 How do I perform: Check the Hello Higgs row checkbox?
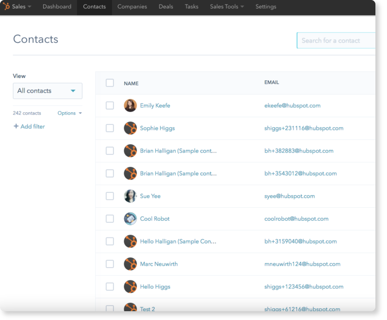pyautogui.click(x=110, y=287)
